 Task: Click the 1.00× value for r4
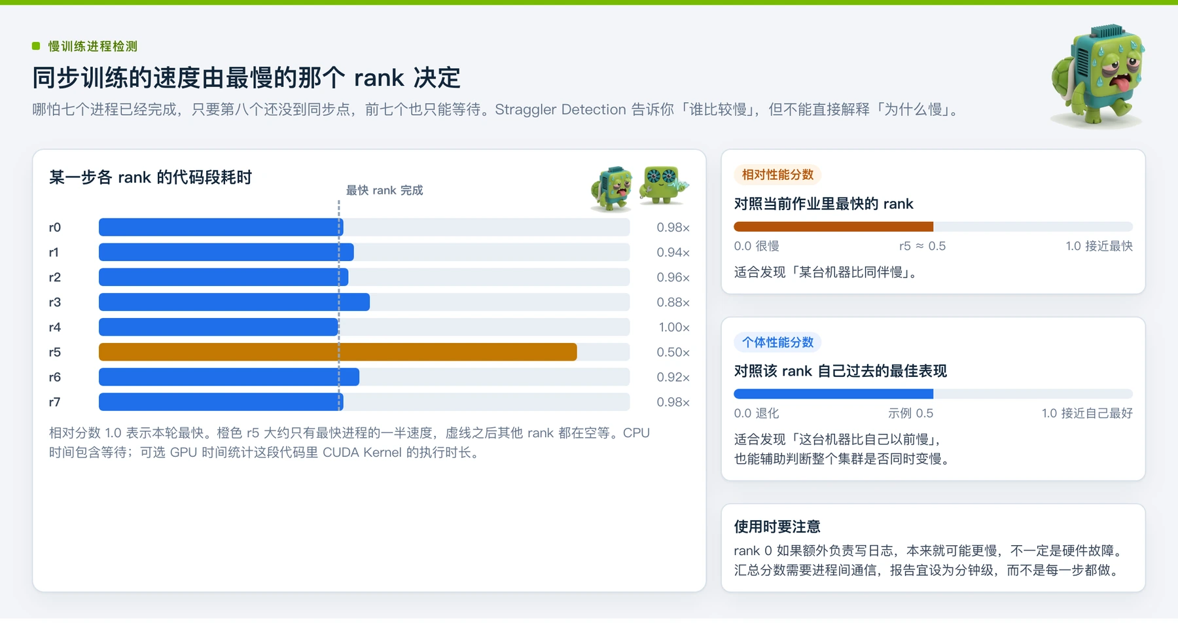(674, 327)
